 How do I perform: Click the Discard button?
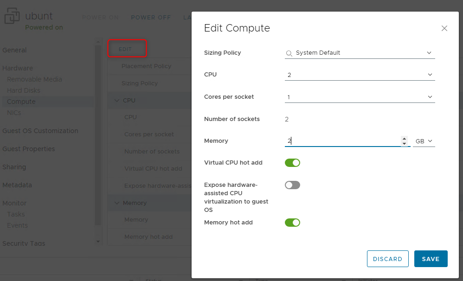(387, 259)
